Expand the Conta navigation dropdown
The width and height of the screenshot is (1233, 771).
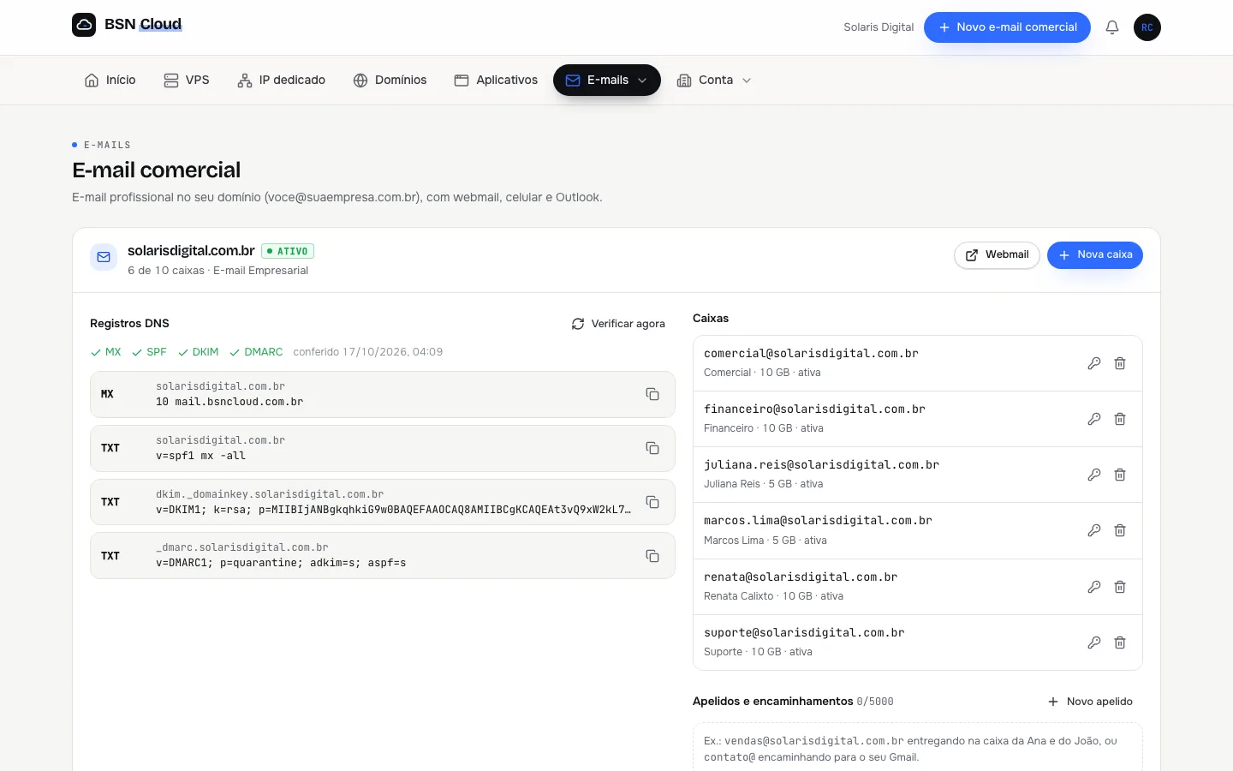714,81
